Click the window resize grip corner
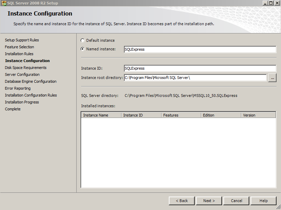This screenshot has height=210, width=281. point(279,208)
